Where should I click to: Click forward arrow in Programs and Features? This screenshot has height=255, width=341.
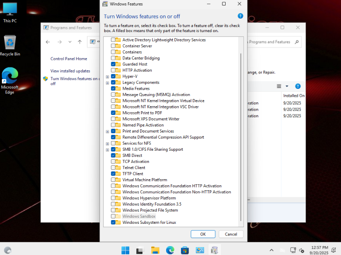(x=60, y=42)
